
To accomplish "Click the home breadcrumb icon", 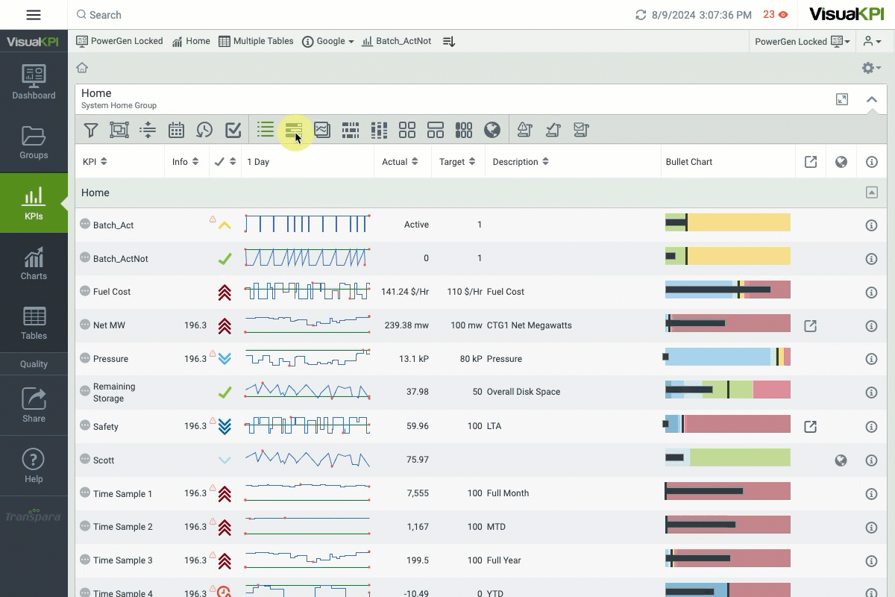I will pos(82,68).
